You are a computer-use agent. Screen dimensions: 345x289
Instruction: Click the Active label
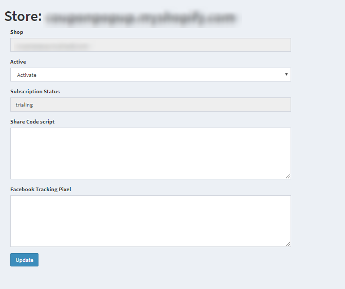[18, 61]
